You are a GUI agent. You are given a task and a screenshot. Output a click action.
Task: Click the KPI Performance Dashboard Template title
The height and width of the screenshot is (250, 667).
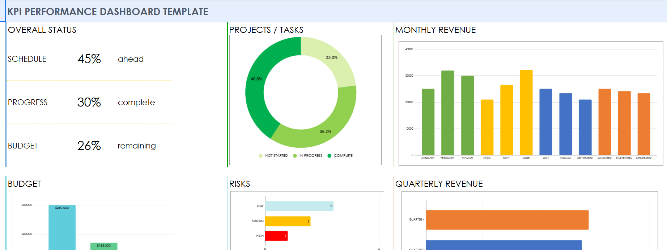(x=108, y=12)
